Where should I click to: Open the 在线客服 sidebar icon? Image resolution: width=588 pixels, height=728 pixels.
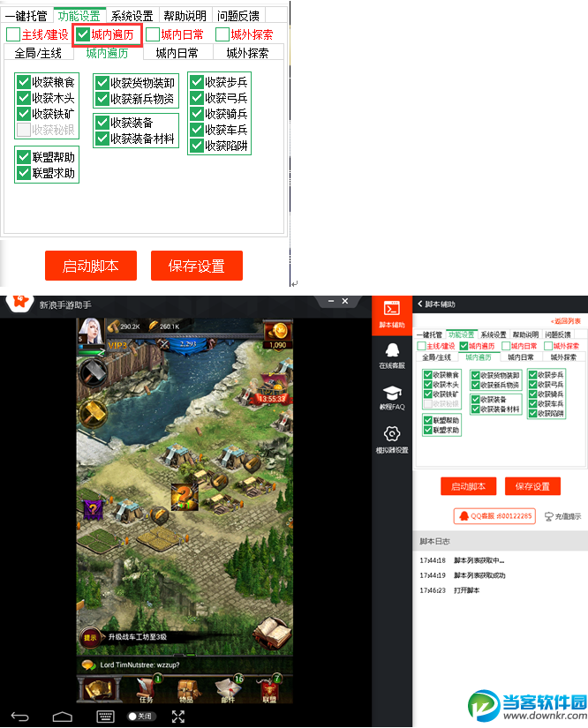[392, 356]
